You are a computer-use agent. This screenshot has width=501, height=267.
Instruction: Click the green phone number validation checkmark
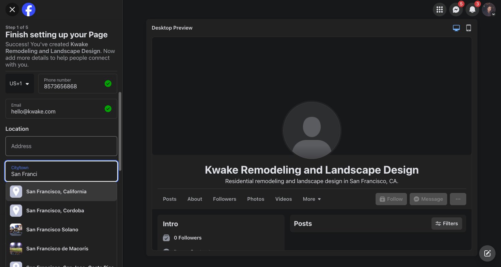[108, 84]
